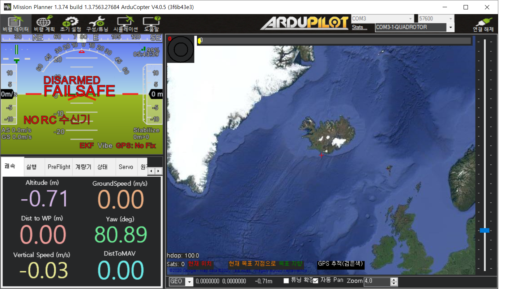Click the -0,71m altitude readout below map
The width and height of the screenshot is (520, 289).
pyautogui.click(x=264, y=281)
